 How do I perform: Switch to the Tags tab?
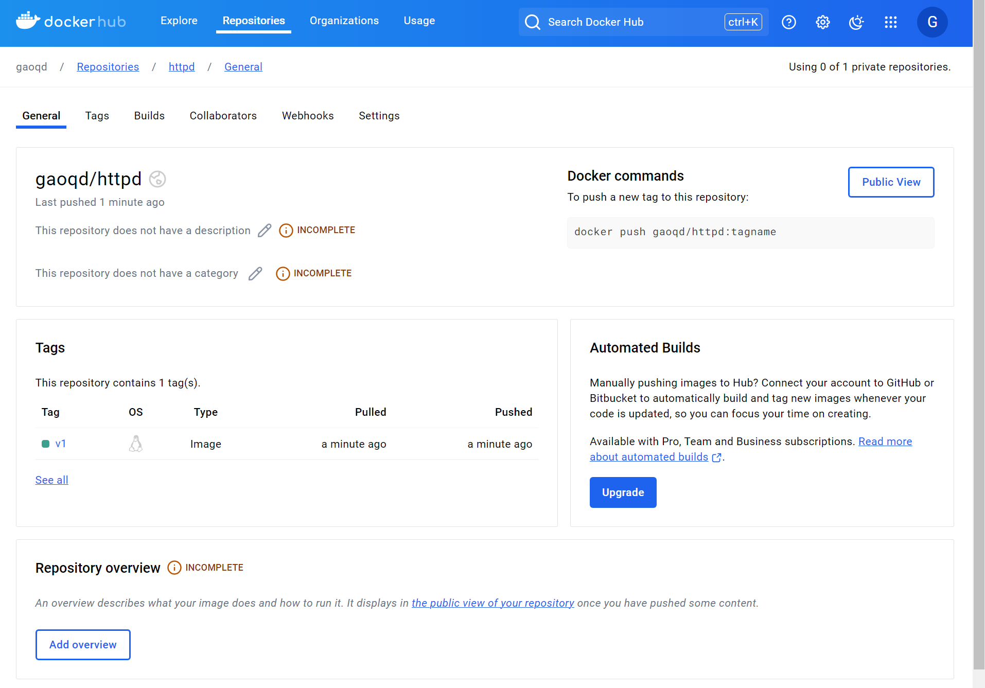click(x=97, y=116)
